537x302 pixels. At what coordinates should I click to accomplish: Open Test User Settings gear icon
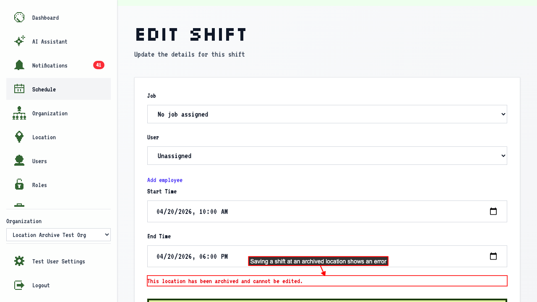click(x=19, y=261)
